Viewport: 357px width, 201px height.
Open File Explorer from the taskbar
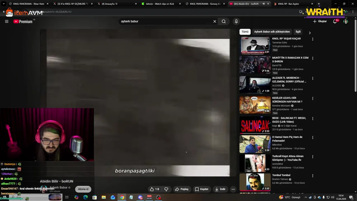point(104,197)
